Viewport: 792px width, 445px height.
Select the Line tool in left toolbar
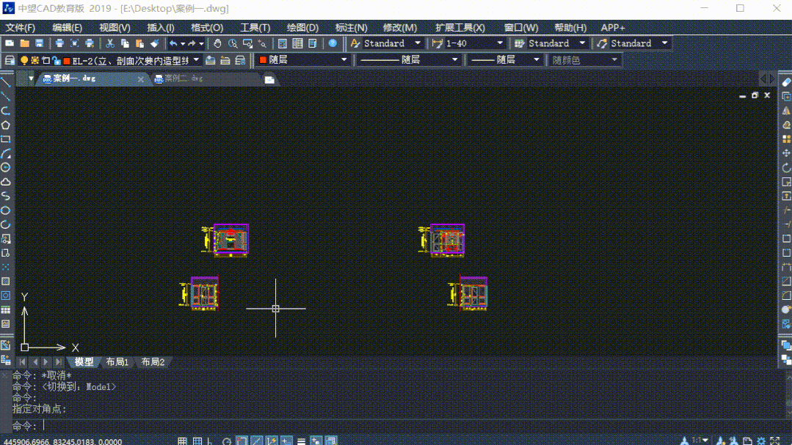(x=6, y=82)
